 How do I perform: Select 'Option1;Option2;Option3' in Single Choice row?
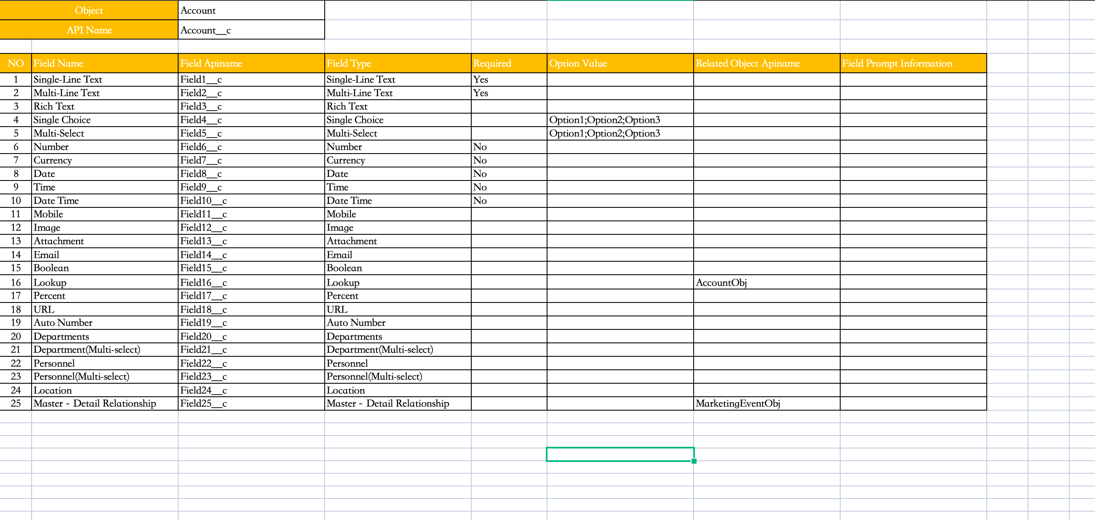[620, 120]
